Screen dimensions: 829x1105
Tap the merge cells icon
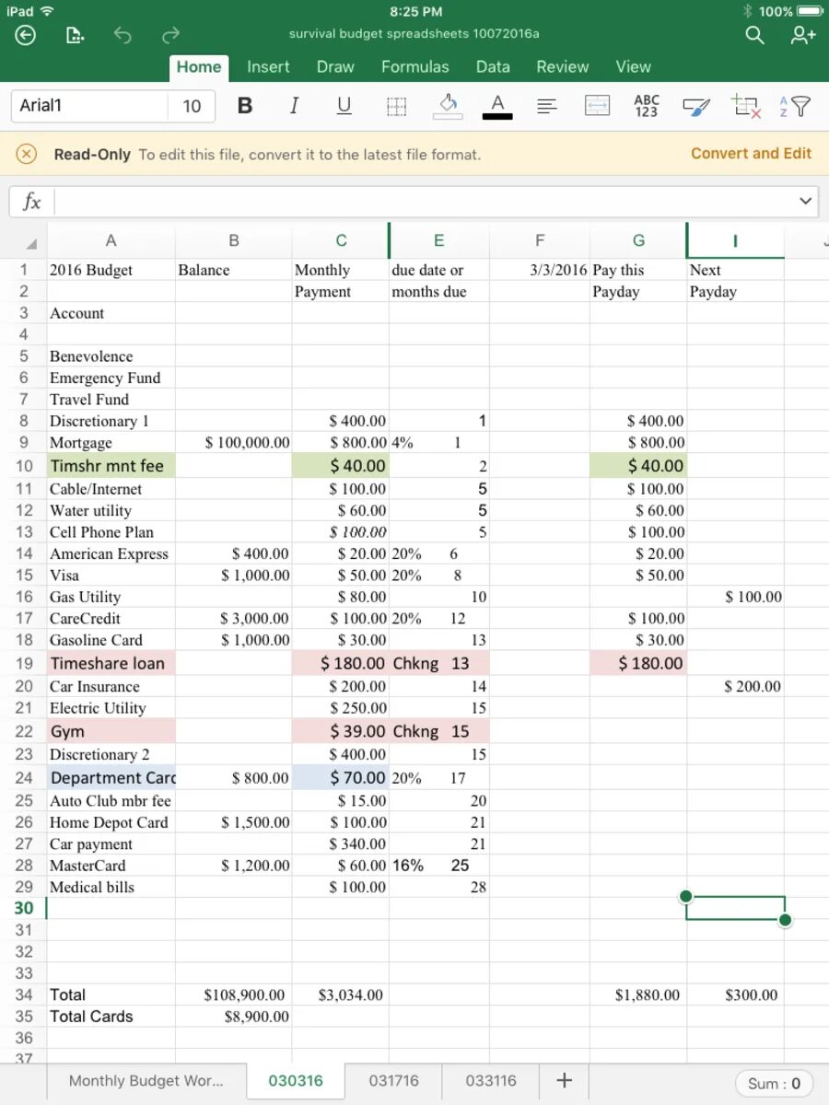pos(598,106)
